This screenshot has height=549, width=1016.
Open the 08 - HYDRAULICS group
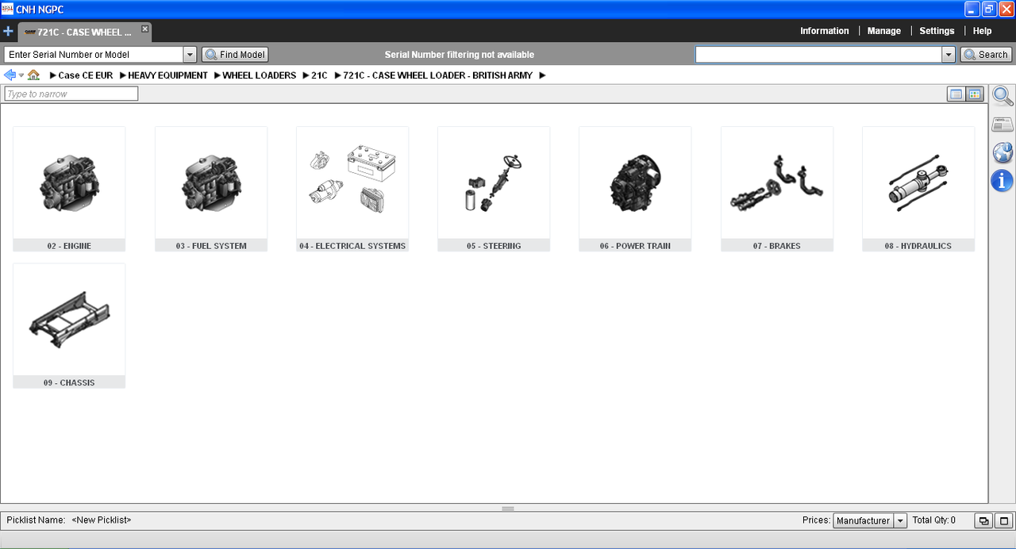[918, 189]
